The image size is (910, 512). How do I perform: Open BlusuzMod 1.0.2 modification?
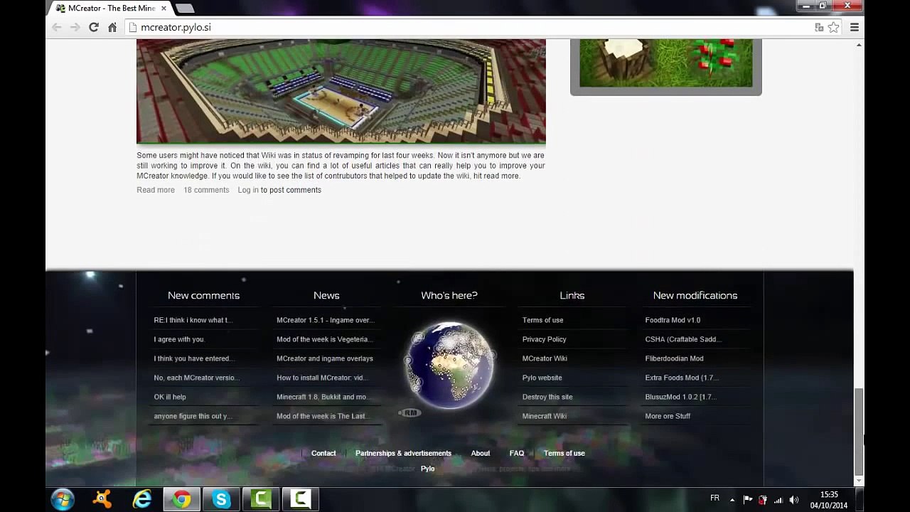680,397
